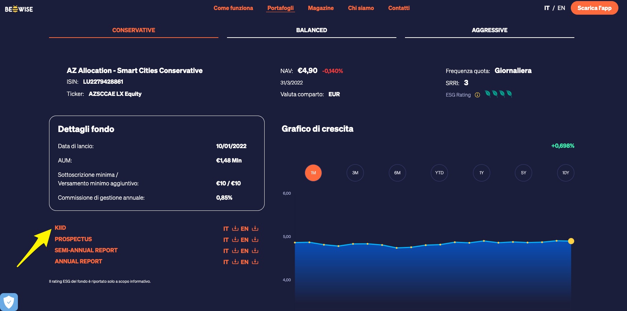The width and height of the screenshot is (627, 311).
Task: Open the privacy shield badge
Action: click(9, 302)
